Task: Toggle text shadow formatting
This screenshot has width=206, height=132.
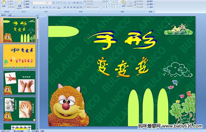Action: pos(47,8)
